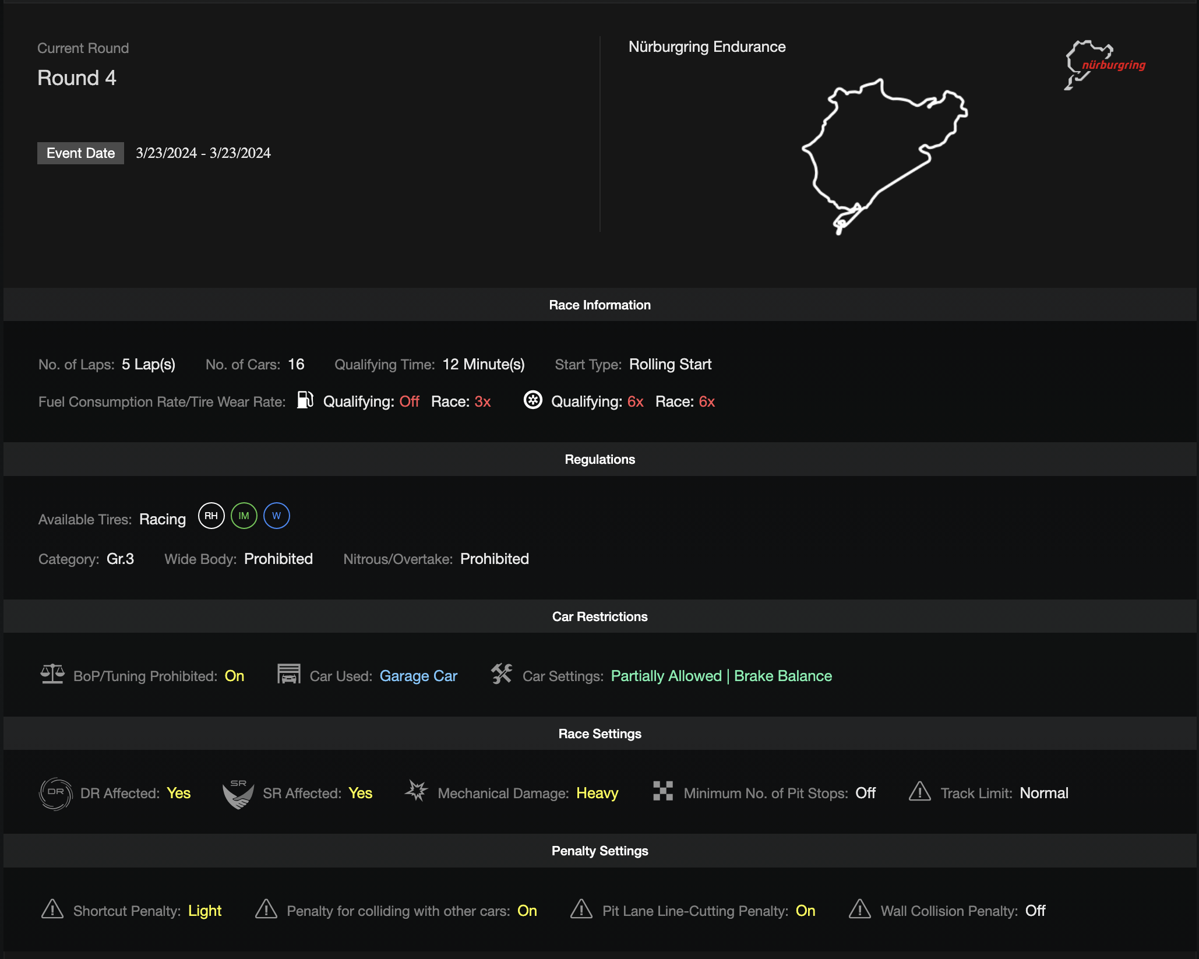Screen dimensions: 1199x959
Task: Click the Round 4 title
Action: (x=77, y=78)
